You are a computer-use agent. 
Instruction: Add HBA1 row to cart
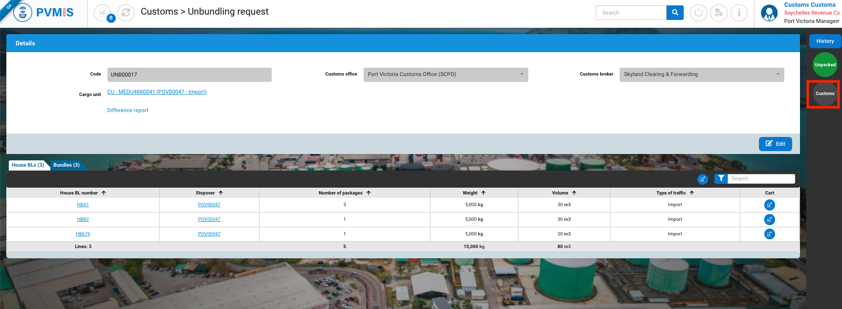[769, 205]
